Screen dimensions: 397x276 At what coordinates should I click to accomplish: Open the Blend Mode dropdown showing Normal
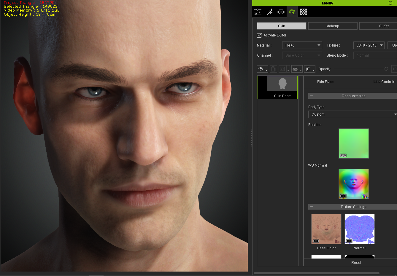375,55
